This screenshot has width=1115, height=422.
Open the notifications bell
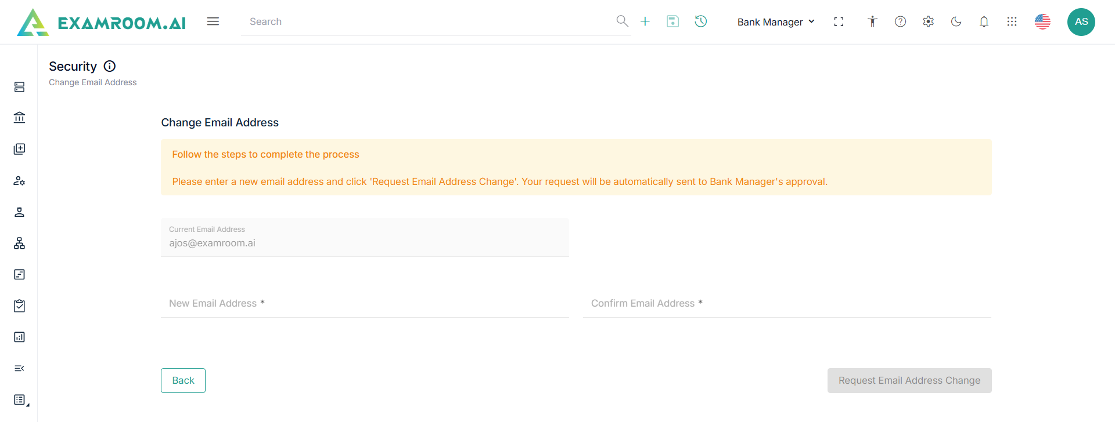point(984,21)
